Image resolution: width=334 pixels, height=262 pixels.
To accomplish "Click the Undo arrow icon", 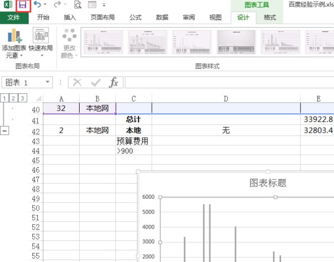I will coord(37,4).
